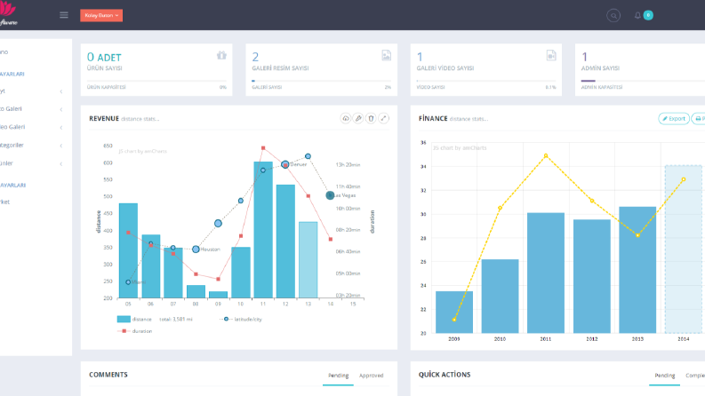The width and height of the screenshot is (705, 396).
Task: Switch to Pending tab in Comments
Action: click(x=338, y=376)
